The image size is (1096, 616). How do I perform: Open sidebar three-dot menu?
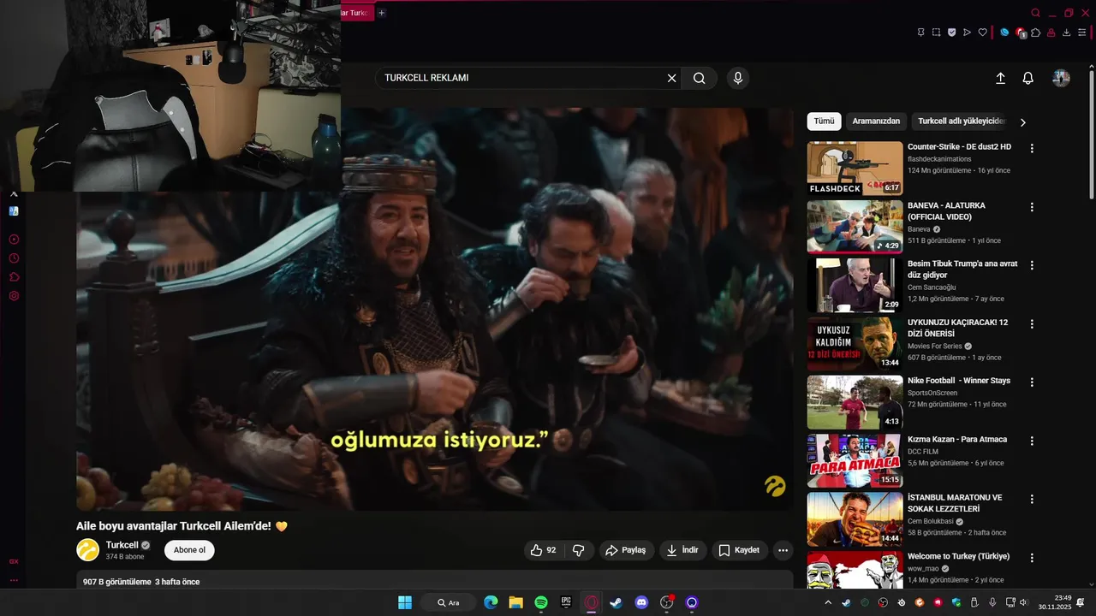point(14,580)
